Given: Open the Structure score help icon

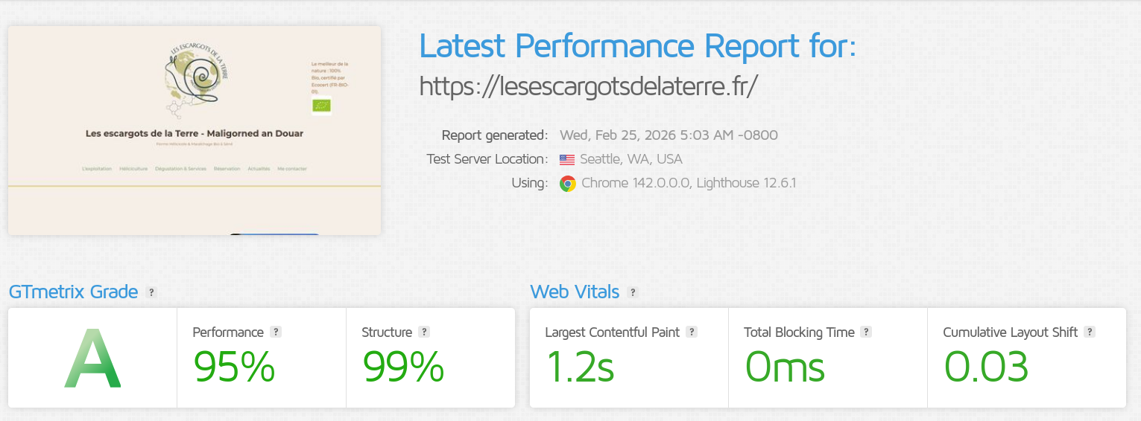Looking at the screenshot, I should click(x=424, y=332).
